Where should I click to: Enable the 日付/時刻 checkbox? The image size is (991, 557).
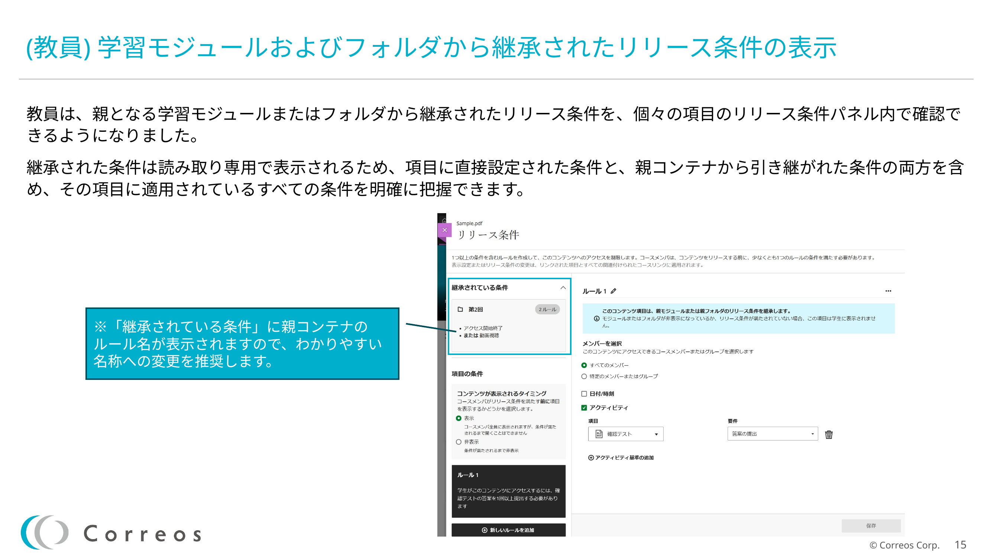(584, 394)
